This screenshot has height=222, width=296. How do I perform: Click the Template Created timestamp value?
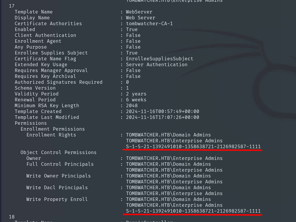tap(162, 112)
